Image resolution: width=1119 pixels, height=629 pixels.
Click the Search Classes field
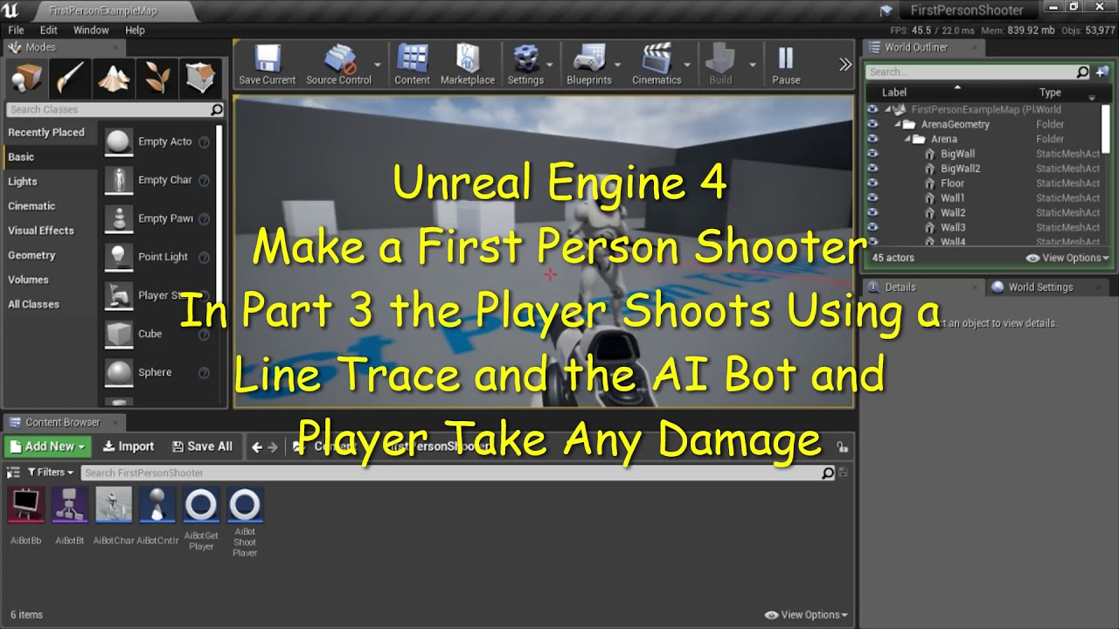(x=115, y=109)
